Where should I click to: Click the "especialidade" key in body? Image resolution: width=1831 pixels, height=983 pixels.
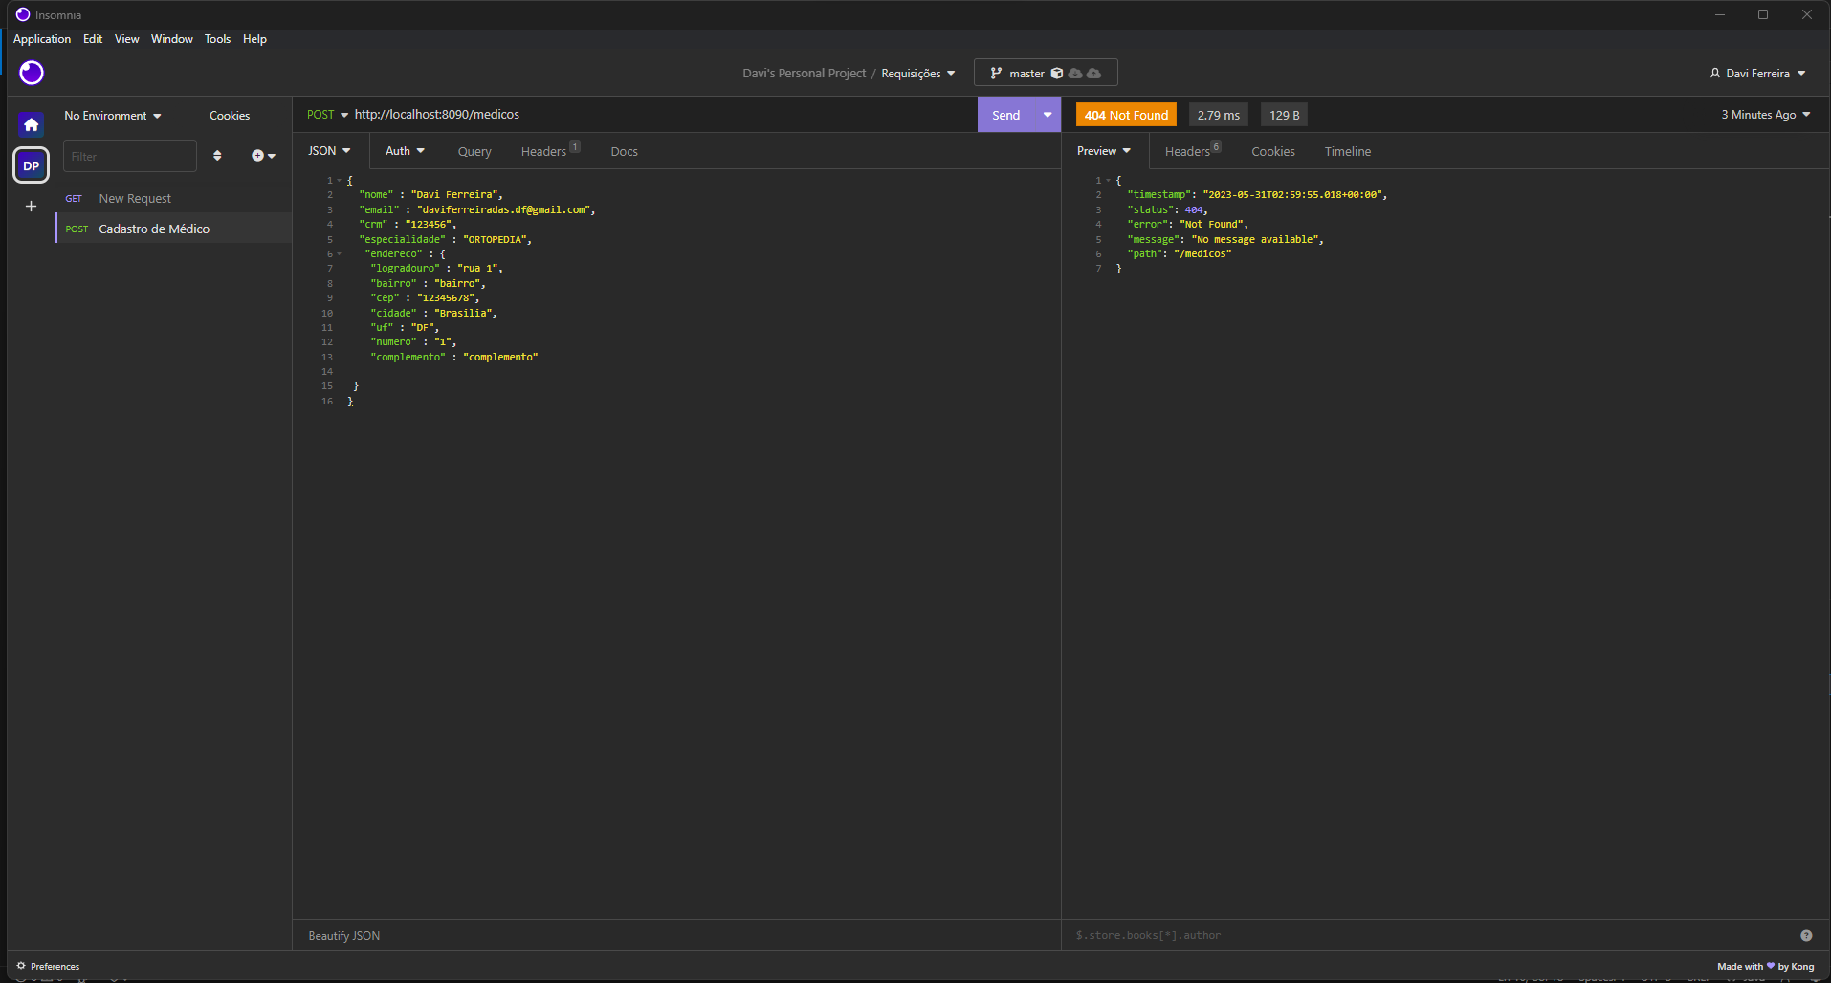click(x=403, y=240)
